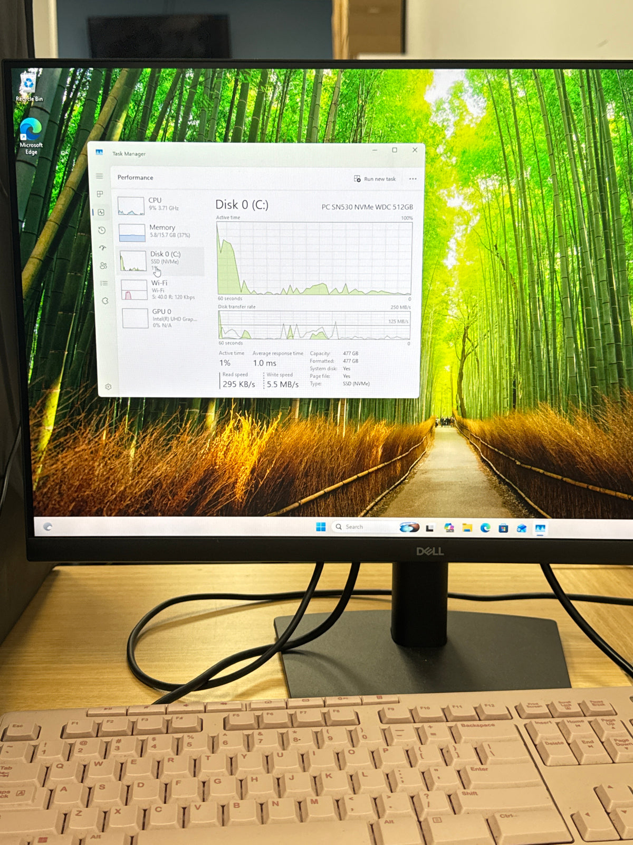Open the Recycle Bin desktop icon
Image resolution: width=633 pixels, height=845 pixels.
28,88
